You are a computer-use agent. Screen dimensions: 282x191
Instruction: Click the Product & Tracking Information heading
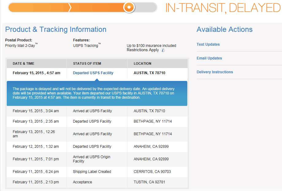coord(55,29)
